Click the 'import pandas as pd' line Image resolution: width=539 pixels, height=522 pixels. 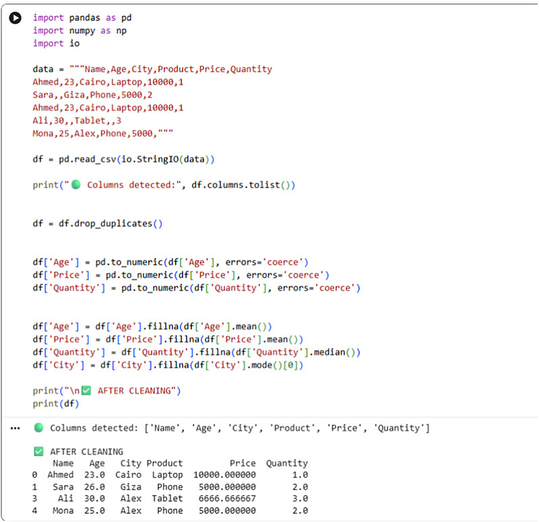(x=82, y=18)
